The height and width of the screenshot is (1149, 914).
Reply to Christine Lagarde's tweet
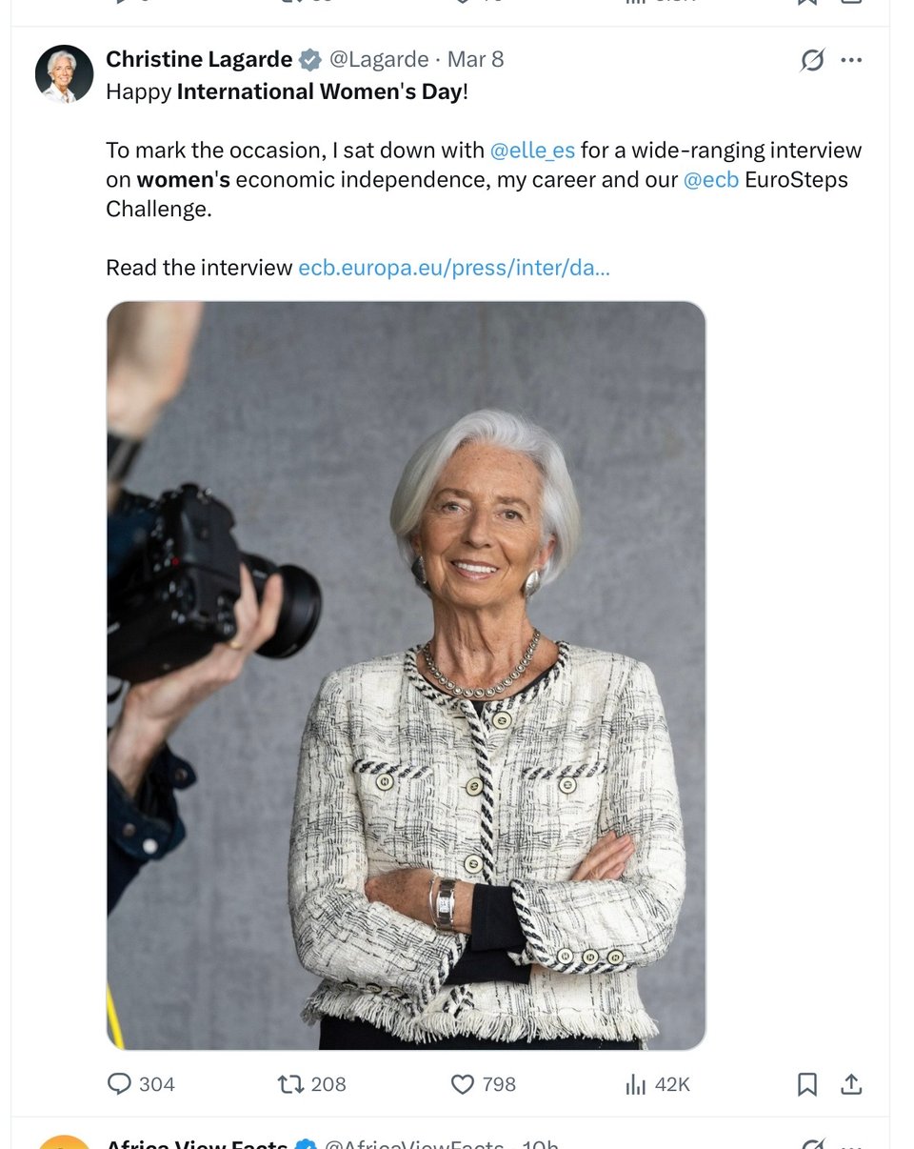[119, 1084]
